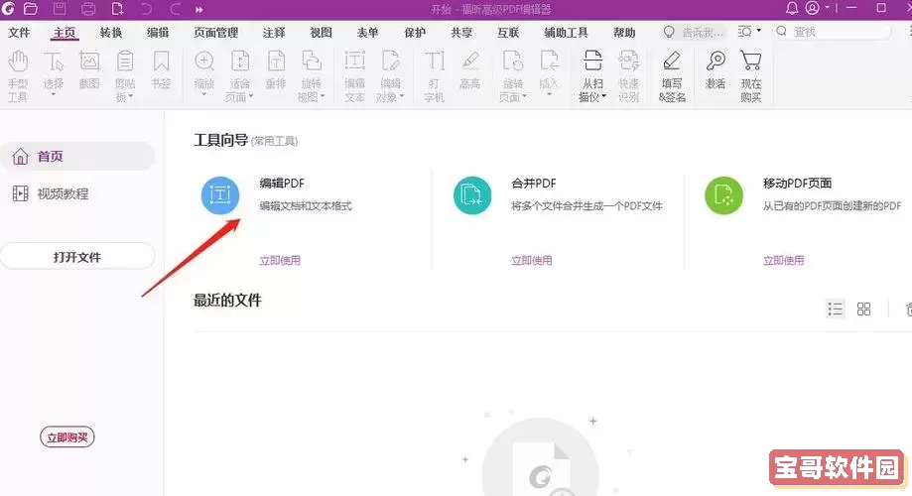912x496 pixels.
Task: Click 立即使用 under Edit PDF
Action: [x=280, y=260]
